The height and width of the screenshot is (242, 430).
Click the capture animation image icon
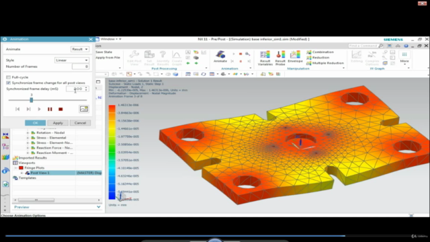pyautogui.click(x=84, y=109)
